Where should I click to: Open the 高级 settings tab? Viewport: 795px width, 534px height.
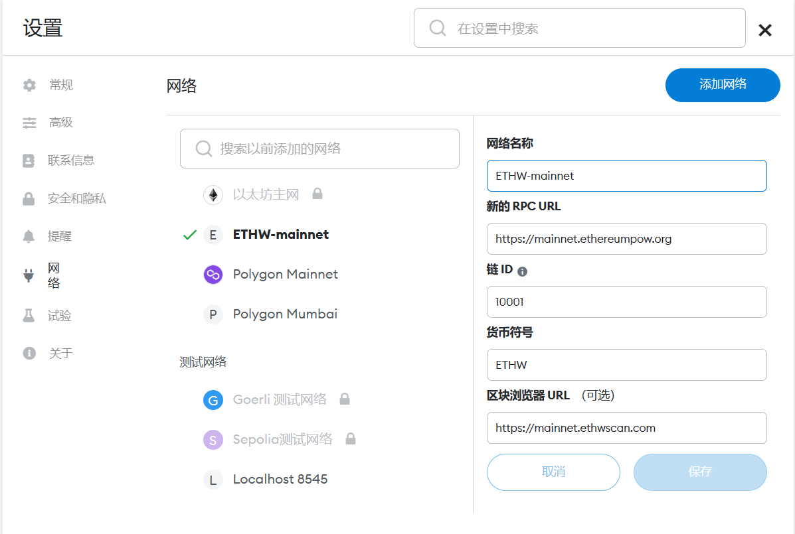point(60,123)
